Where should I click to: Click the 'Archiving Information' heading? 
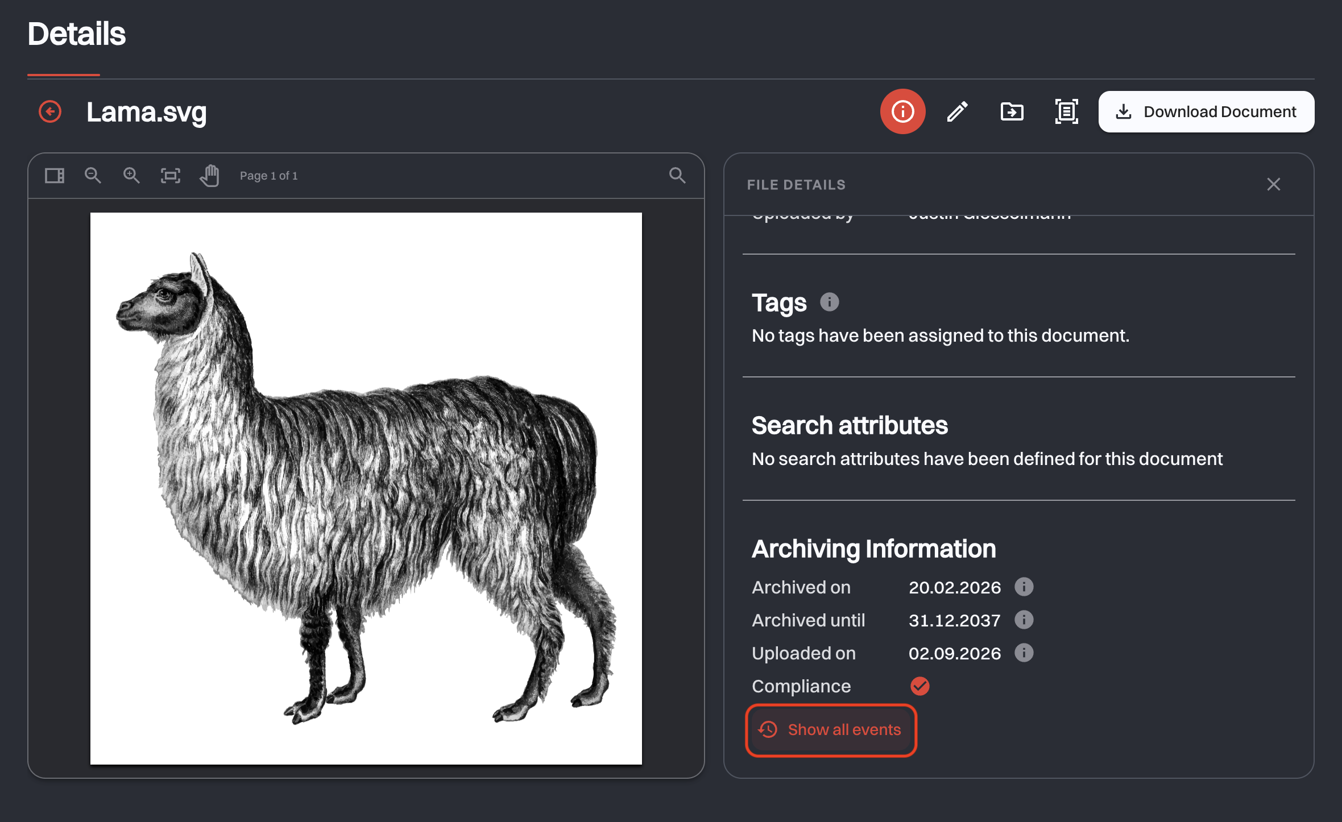coord(873,549)
